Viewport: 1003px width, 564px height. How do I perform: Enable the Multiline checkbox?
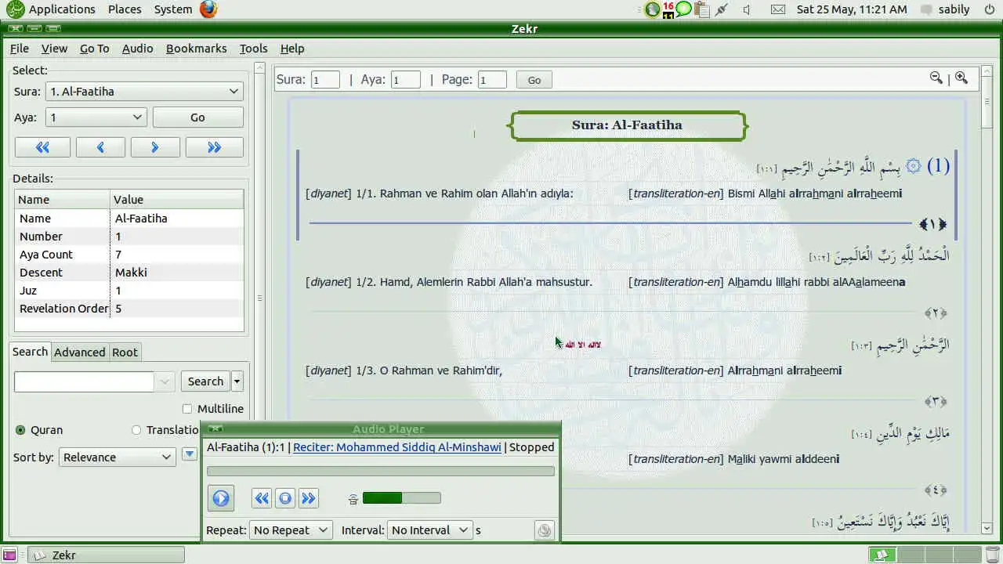[x=186, y=409]
